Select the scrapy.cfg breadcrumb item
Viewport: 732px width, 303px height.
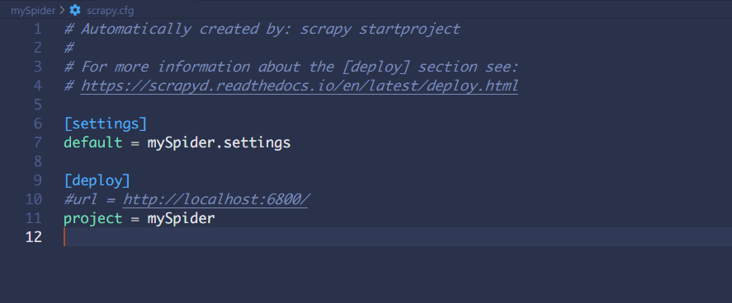tap(111, 10)
